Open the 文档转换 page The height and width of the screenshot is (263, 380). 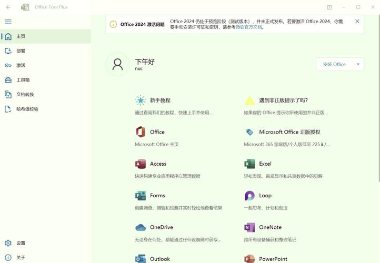[x=46, y=95]
